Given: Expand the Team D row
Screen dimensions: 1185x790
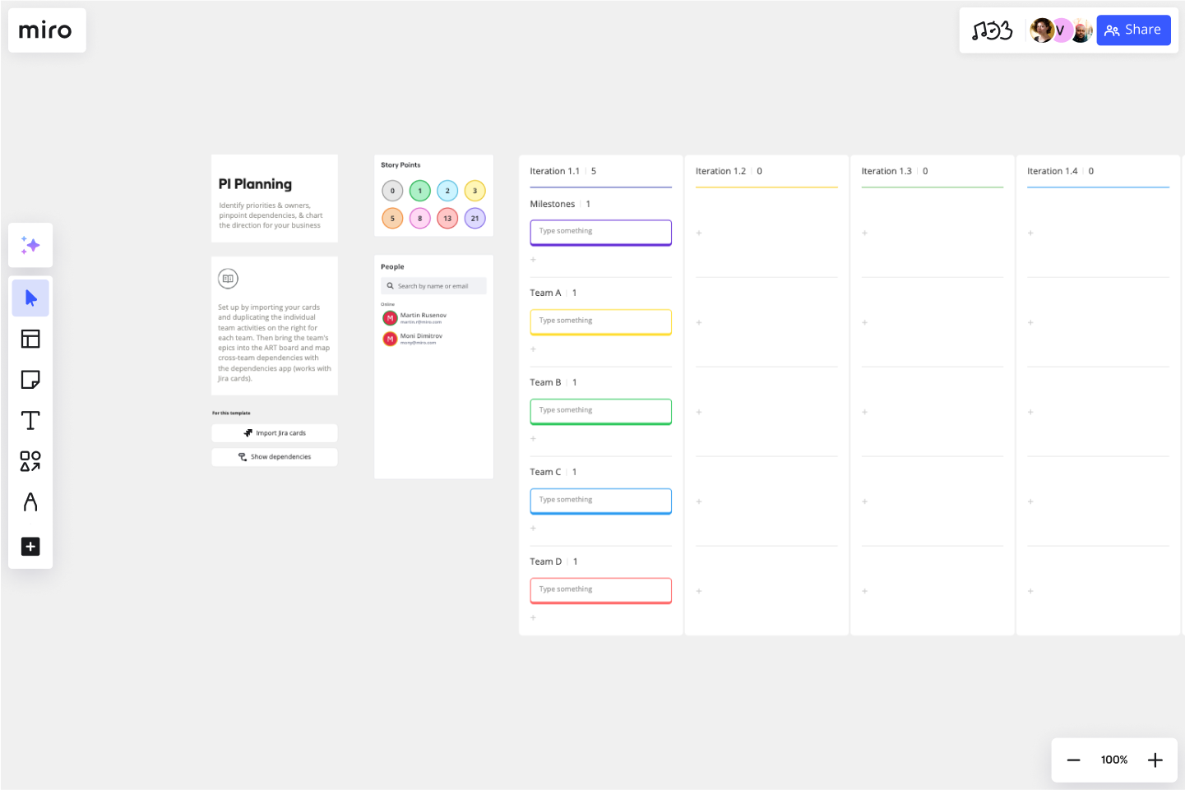Looking at the screenshot, I should [545, 561].
